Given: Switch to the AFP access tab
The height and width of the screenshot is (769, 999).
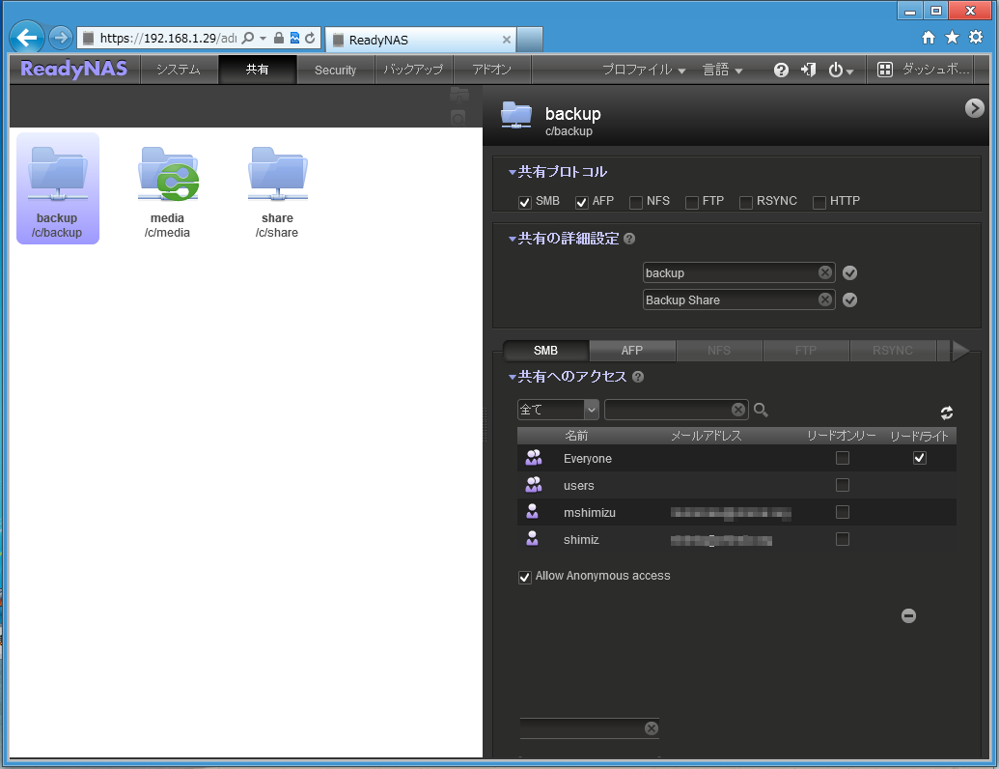Looking at the screenshot, I should [632, 351].
